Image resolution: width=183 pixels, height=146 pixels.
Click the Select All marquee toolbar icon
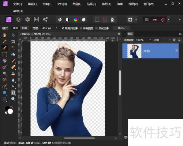point(97,20)
